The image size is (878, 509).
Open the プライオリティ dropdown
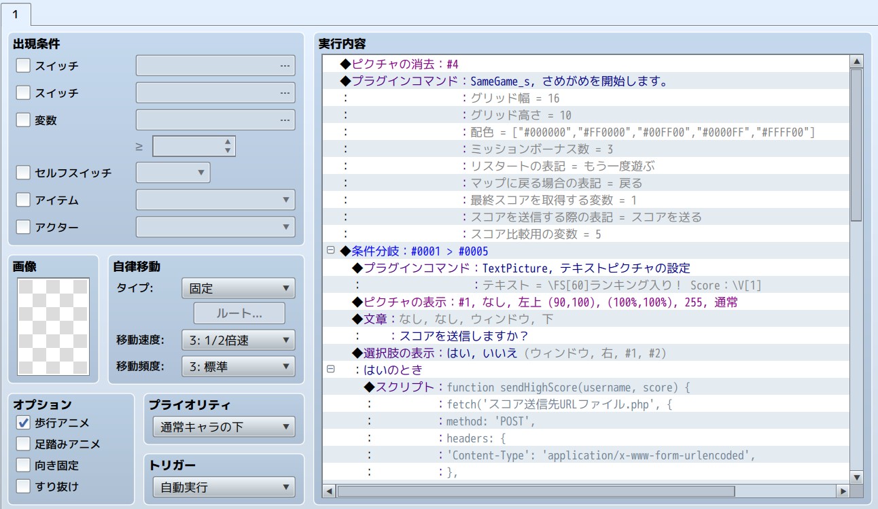(x=224, y=427)
